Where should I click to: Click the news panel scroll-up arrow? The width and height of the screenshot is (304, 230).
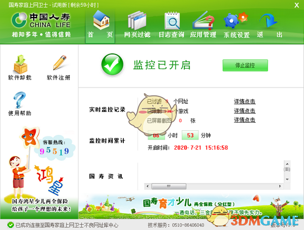tap(287, 164)
